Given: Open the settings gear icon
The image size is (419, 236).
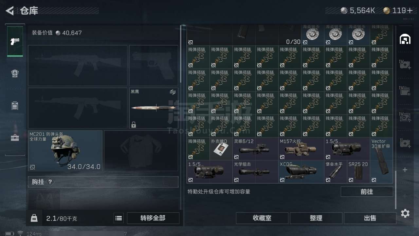Looking at the screenshot, I should coord(405,213).
